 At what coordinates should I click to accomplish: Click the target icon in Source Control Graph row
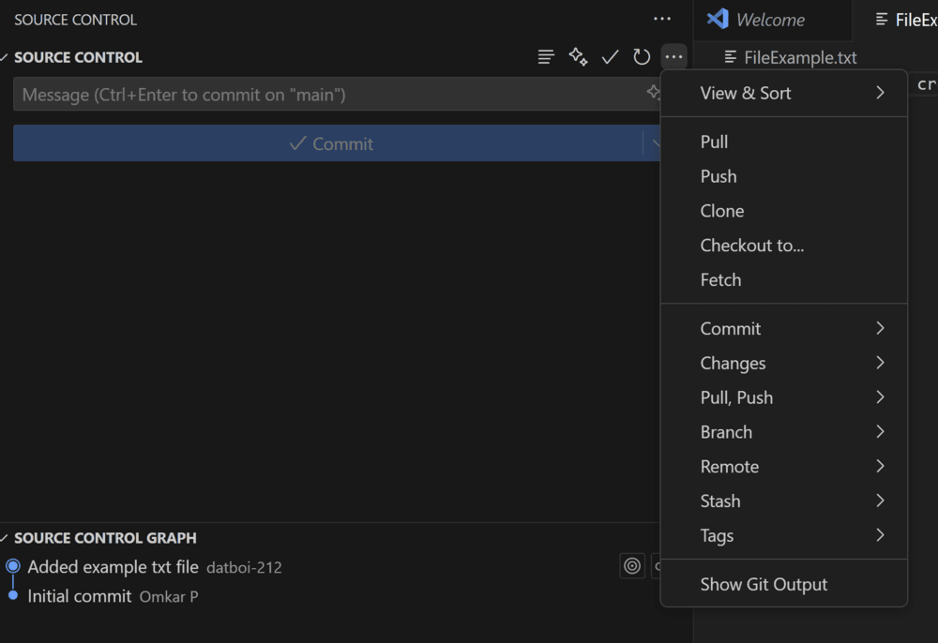(x=631, y=566)
